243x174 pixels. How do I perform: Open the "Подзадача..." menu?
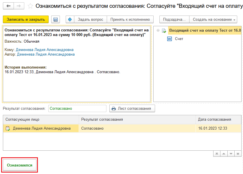174,20
